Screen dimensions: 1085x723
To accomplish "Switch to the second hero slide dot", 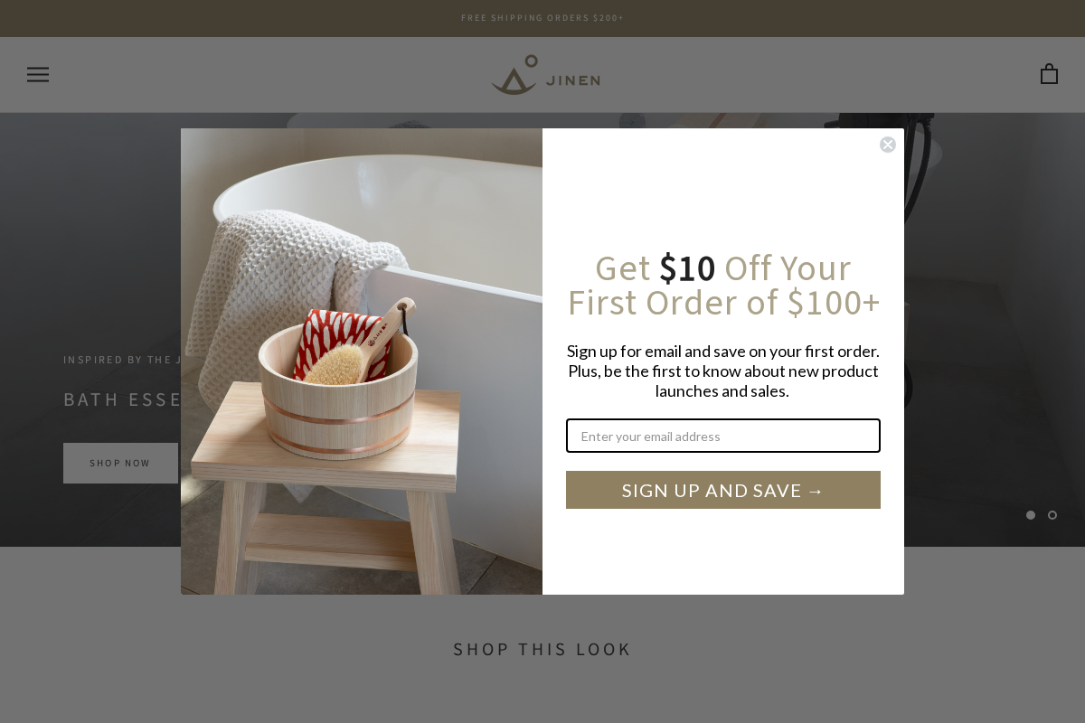I will [1052, 515].
